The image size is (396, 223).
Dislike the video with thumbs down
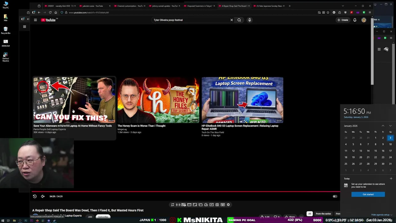277,217
